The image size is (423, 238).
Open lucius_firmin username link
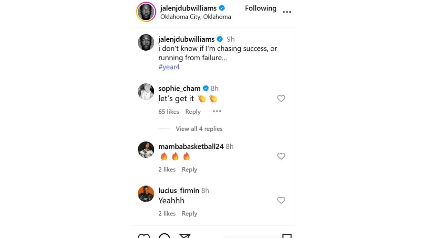click(178, 191)
